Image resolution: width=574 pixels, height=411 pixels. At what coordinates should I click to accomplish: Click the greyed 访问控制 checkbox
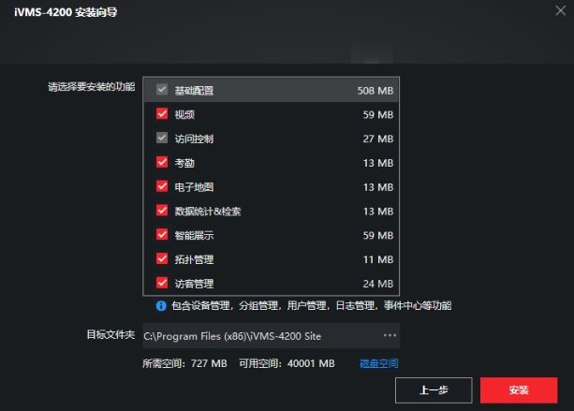point(162,138)
